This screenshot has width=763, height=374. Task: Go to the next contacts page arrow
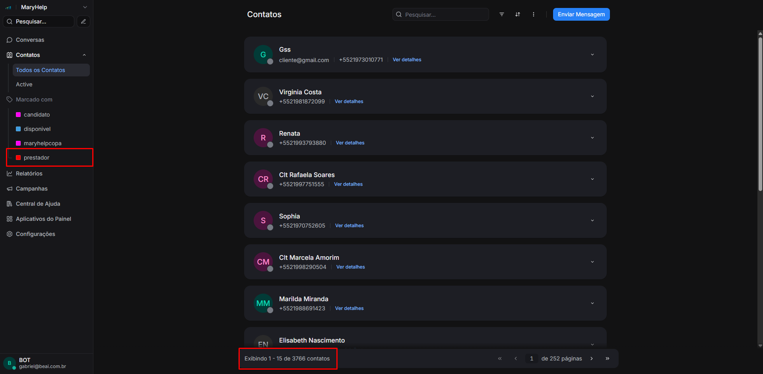pyautogui.click(x=592, y=358)
